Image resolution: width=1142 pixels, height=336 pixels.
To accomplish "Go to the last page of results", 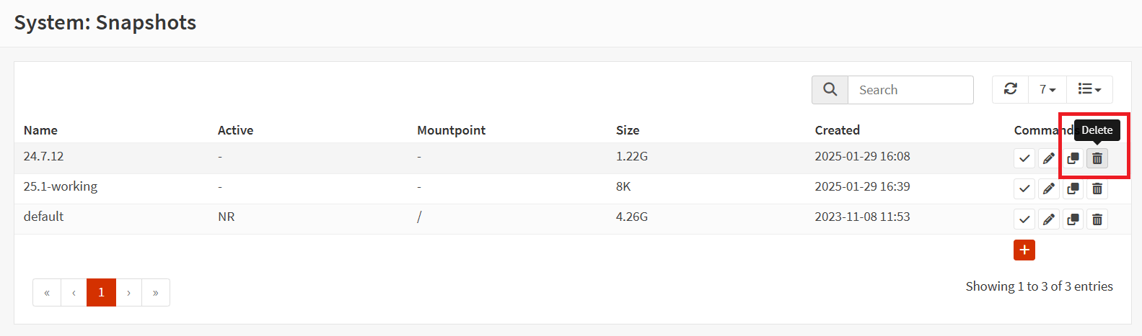I will tap(156, 292).
